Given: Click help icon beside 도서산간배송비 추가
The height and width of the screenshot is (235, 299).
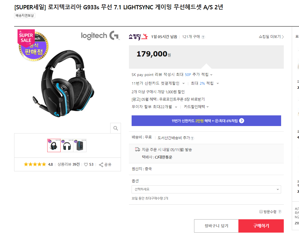Looking at the screenshot, I should click(192, 138).
